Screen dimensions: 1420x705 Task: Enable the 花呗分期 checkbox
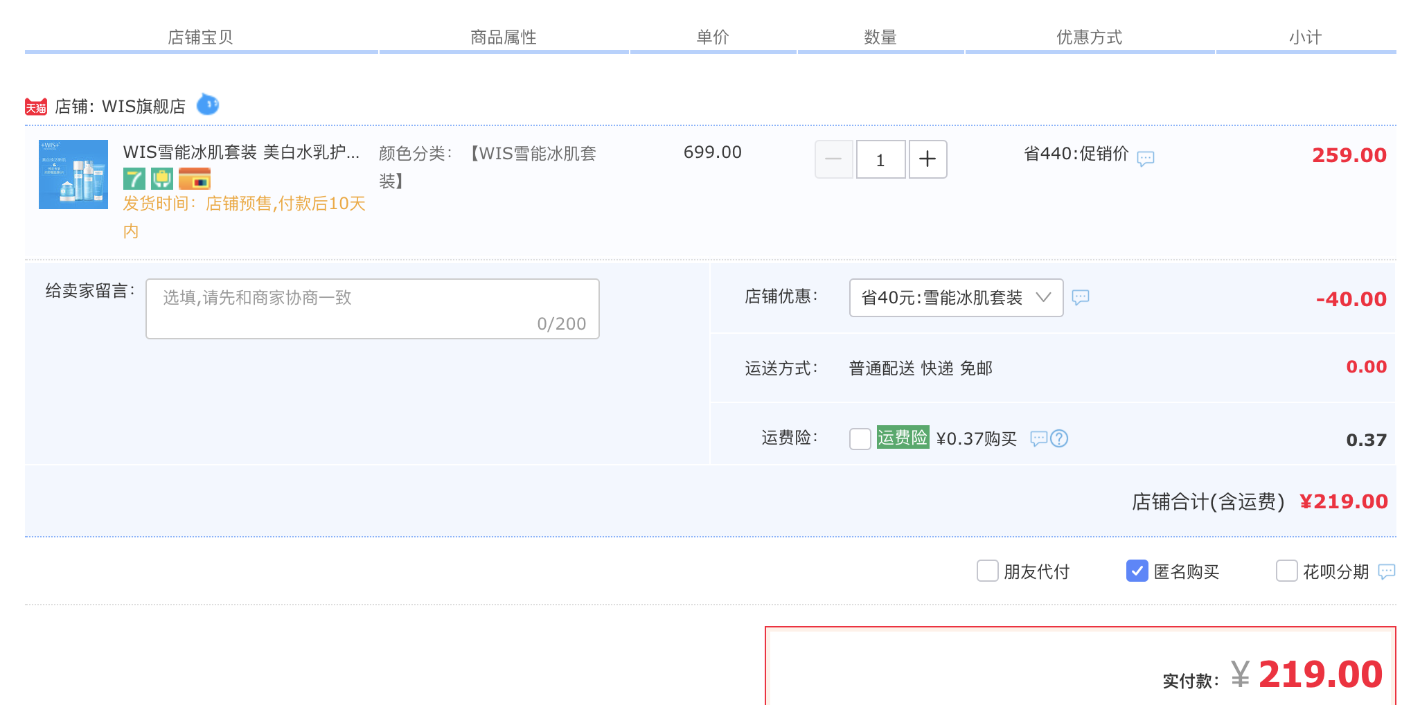[x=1287, y=571]
